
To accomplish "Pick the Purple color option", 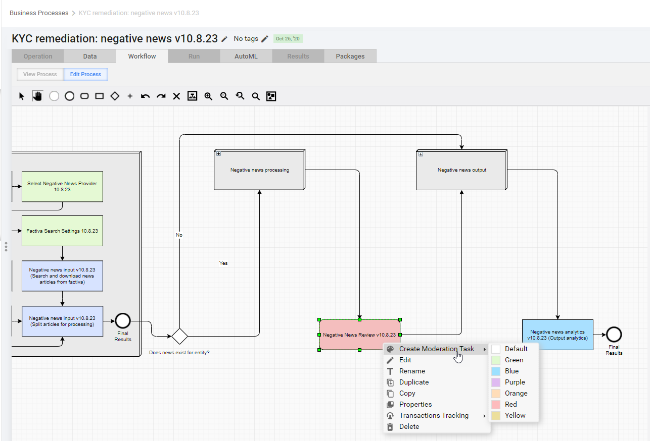I will (514, 382).
